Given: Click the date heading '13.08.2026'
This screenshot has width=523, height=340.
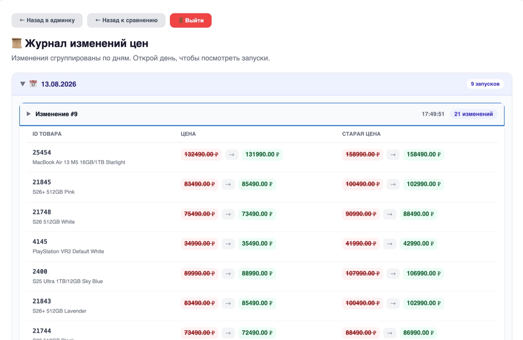Looking at the screenshot, I should pyautogui.click(x=59, y=84).
